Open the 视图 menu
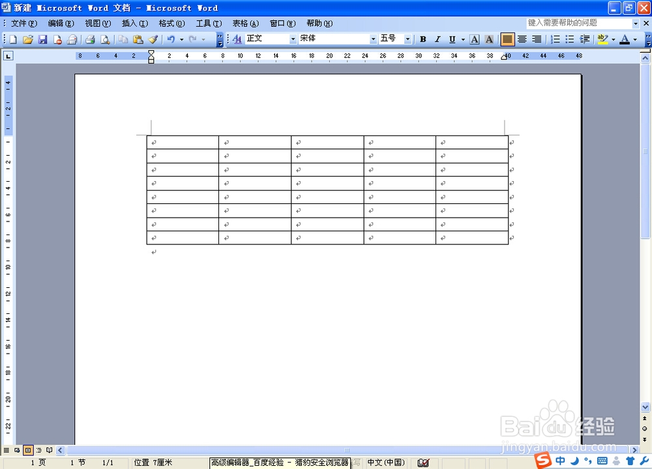652x469 pixels. click(x=98, y=23)
